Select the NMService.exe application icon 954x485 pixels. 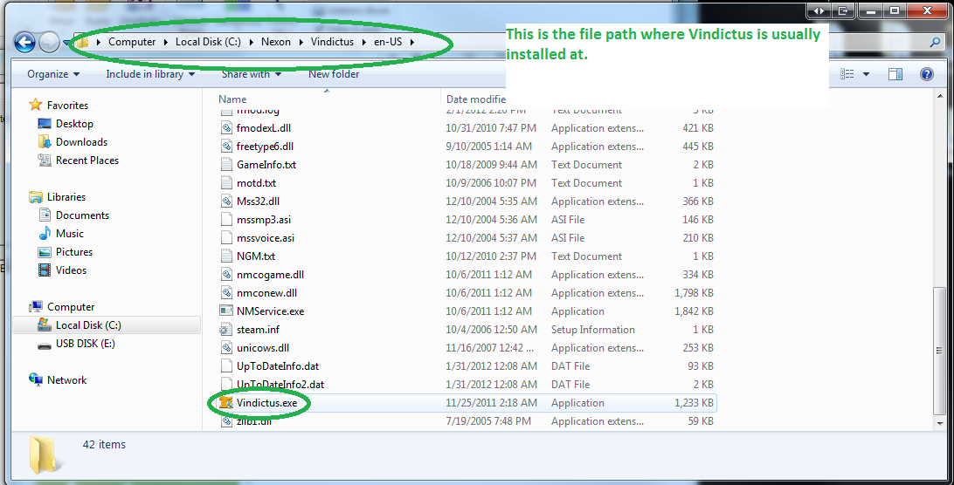[x=226, y=311]
